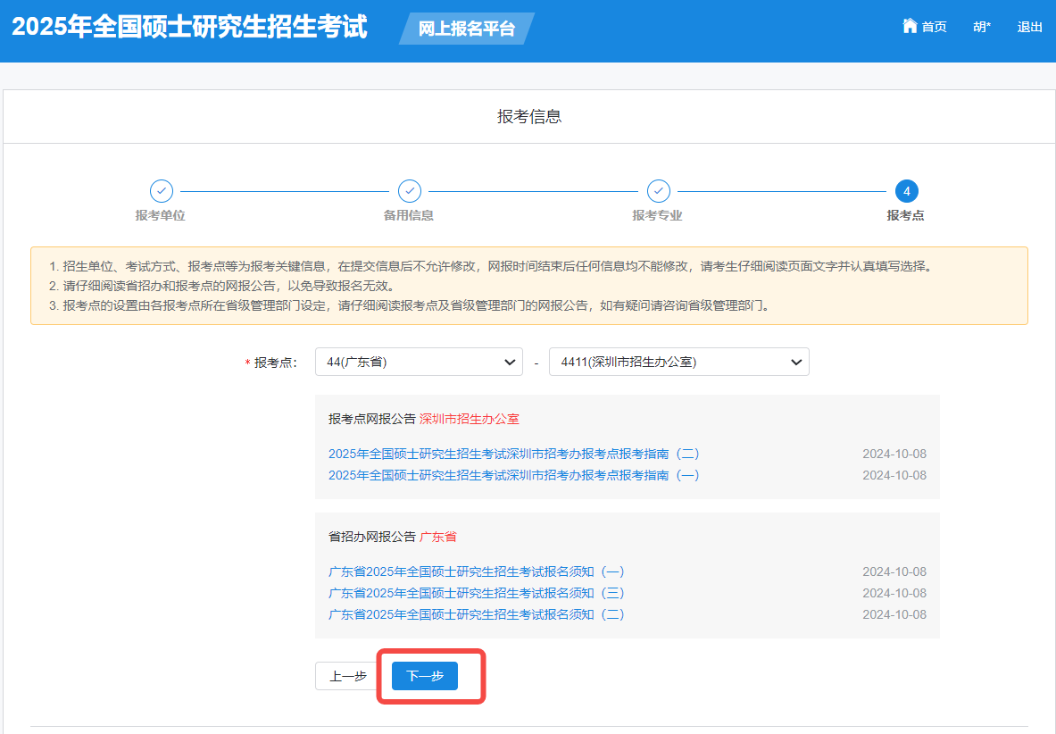
Task: Click the step 4 报考点 circle
Action: pos(906,191)
